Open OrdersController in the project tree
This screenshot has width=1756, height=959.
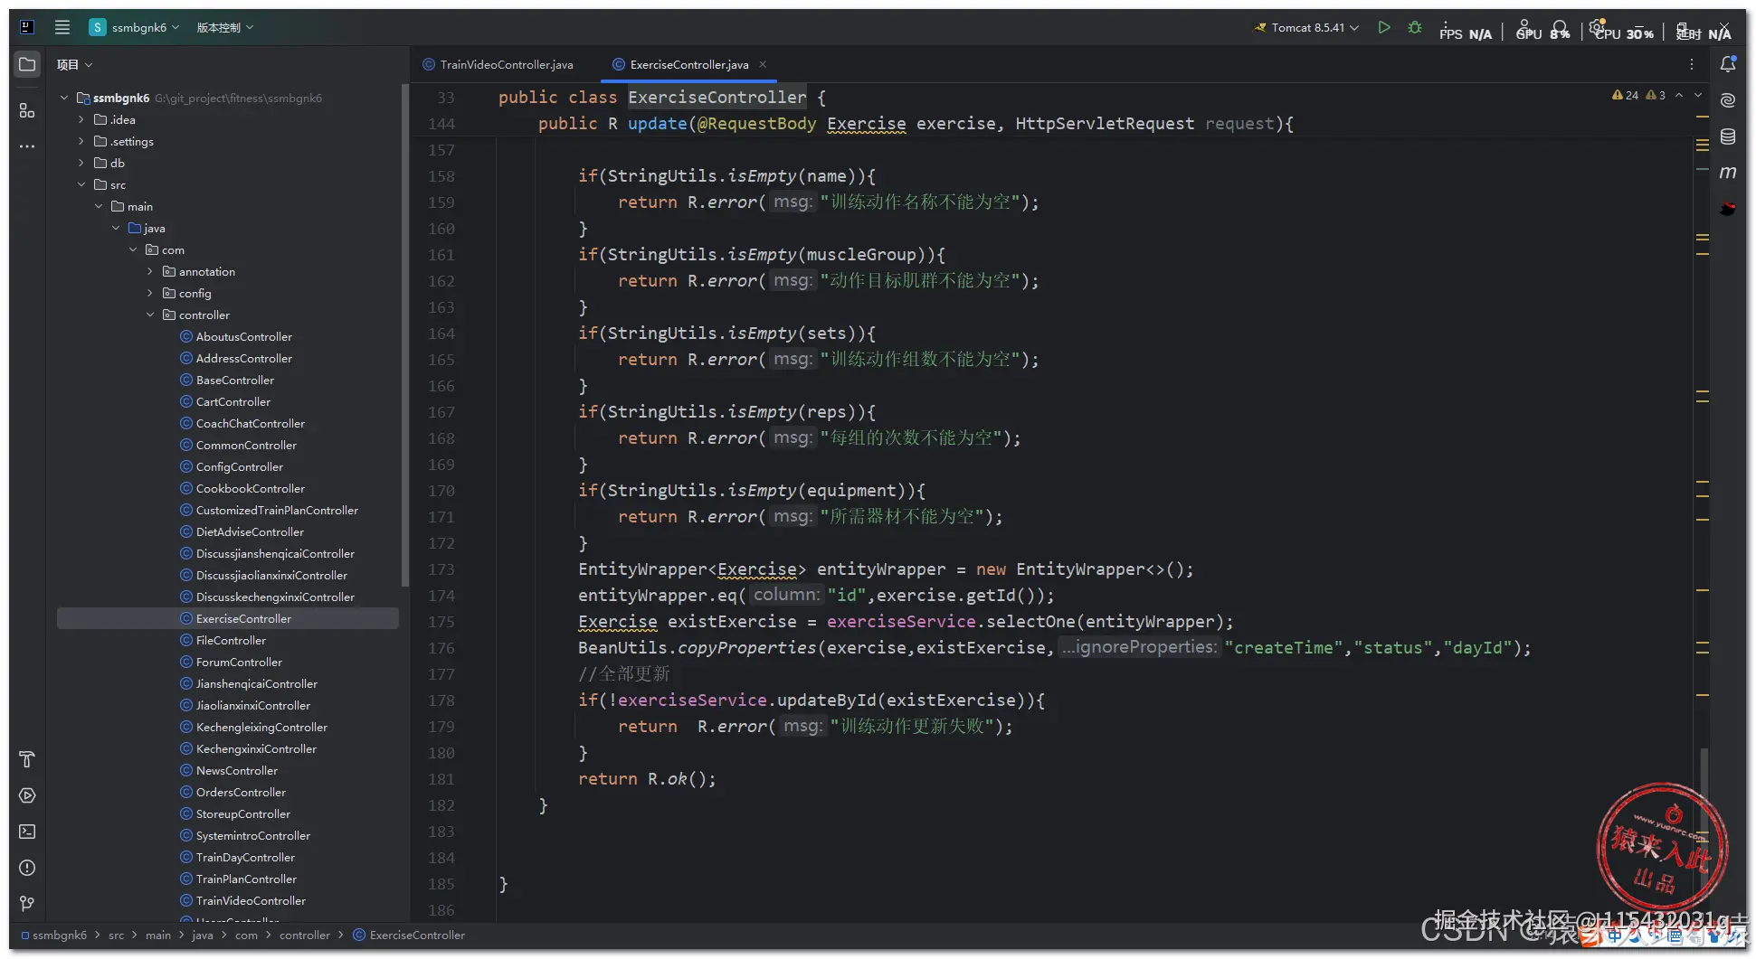(x=241, y=792)
